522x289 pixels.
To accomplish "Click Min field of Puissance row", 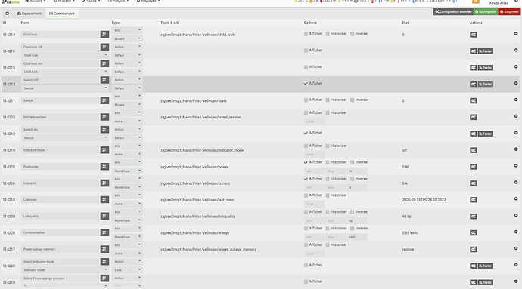I will tap(314, 171).
